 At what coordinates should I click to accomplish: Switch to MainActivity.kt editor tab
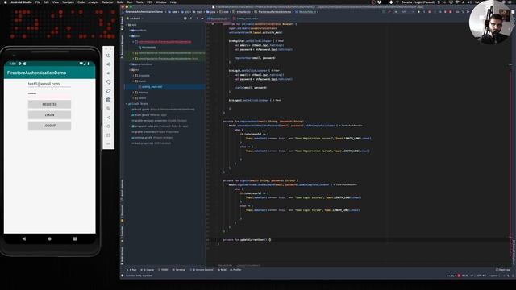218,19
